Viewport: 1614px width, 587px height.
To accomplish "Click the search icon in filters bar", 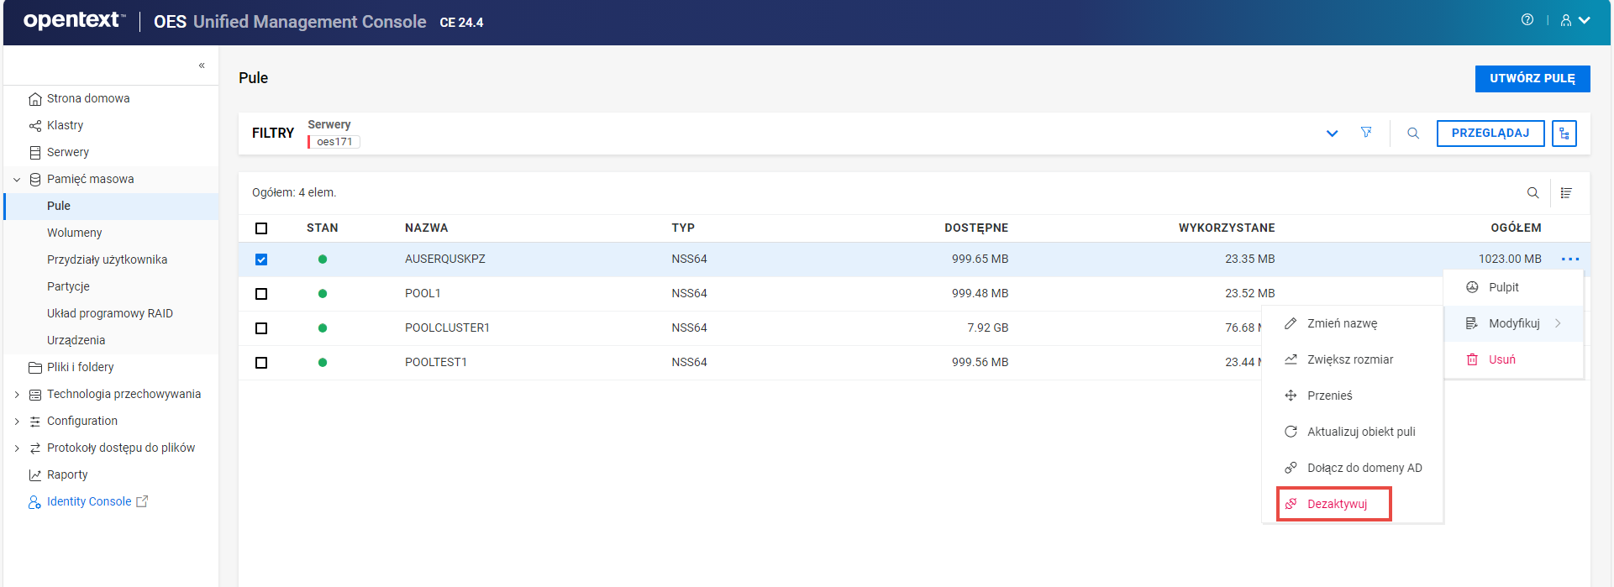I will [1413, 134].
